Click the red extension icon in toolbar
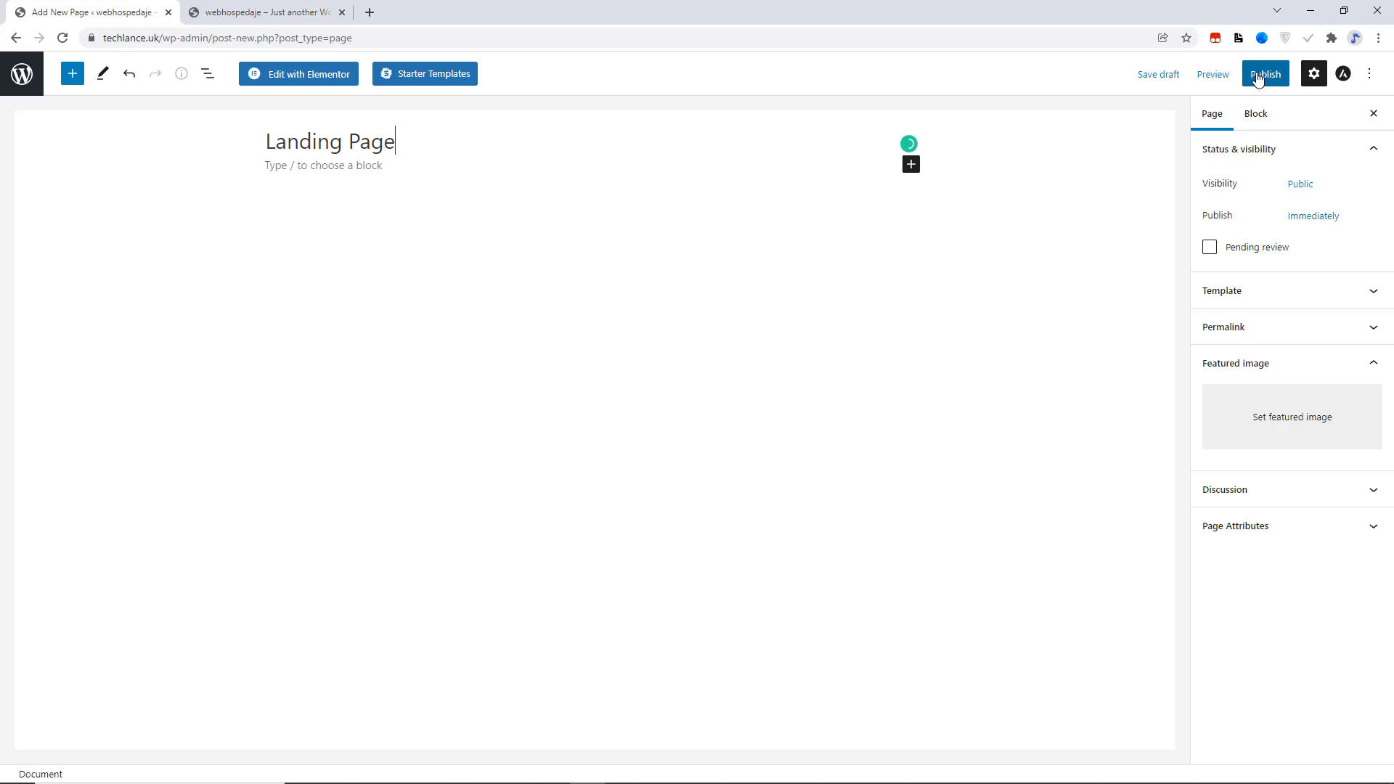 (x=1215, y=38)
